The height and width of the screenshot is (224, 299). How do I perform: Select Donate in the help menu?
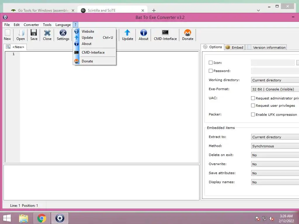click(95, 61)
